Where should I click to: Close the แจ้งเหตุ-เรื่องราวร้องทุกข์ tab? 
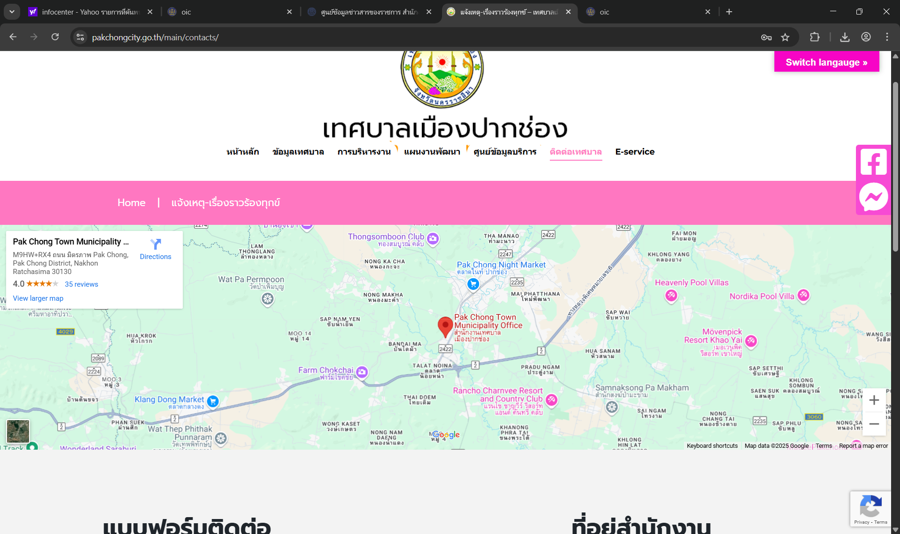point(568,12)
